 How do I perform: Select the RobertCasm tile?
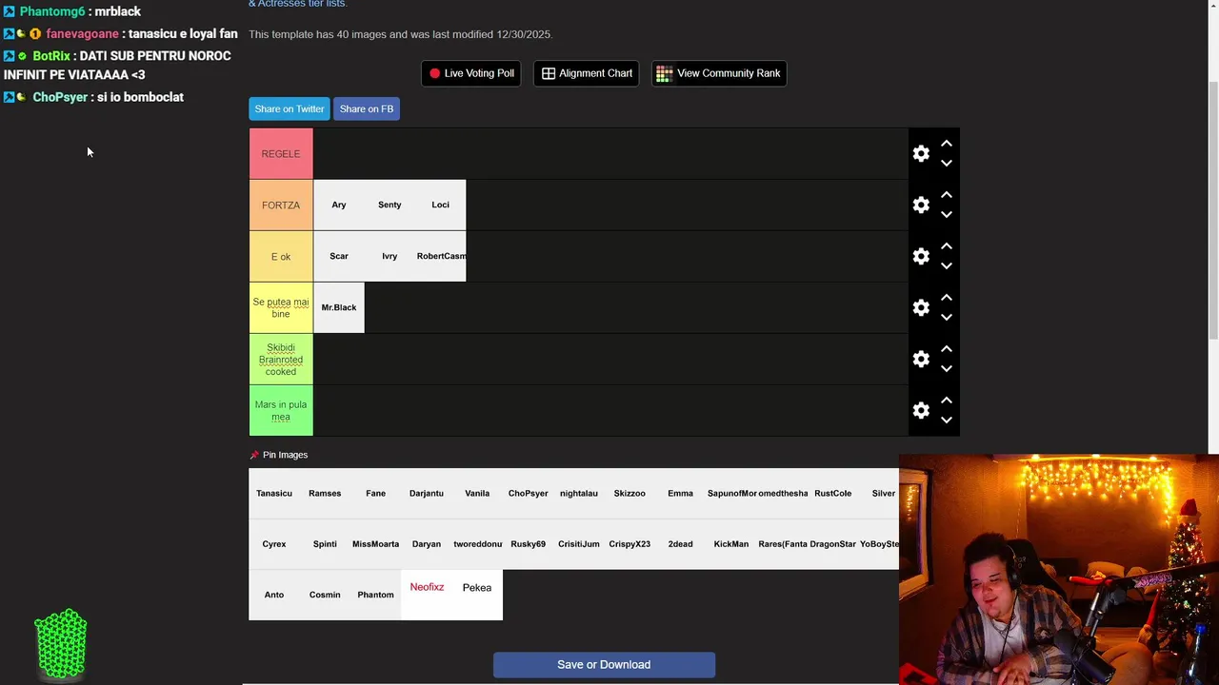(441, 256)
